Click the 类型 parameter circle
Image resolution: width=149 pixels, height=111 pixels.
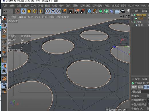point(132,96)
